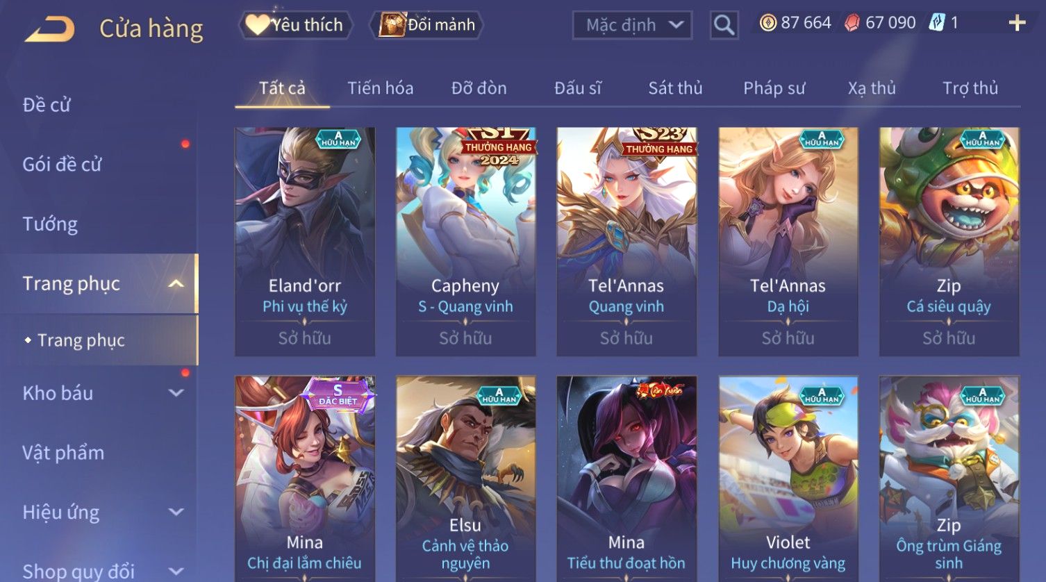Click the gold coin currency icon
The image size is (1046, 582).
click(767, 24)
